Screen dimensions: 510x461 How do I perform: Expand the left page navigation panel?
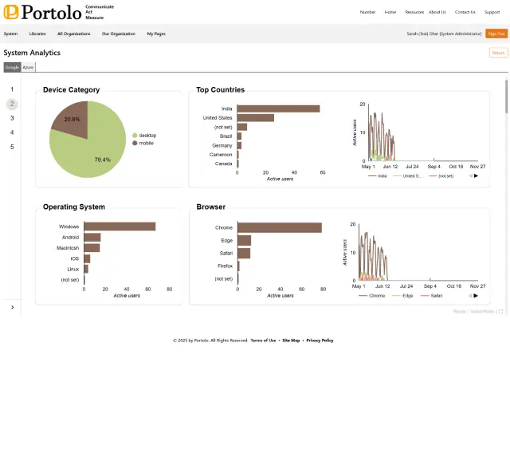12,307
